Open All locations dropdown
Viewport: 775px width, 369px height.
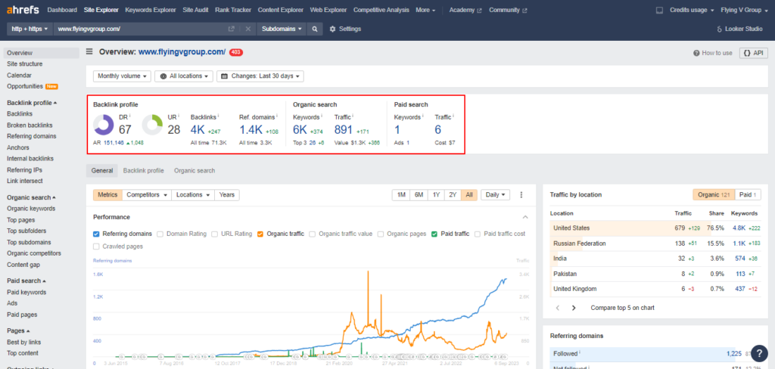184,76
